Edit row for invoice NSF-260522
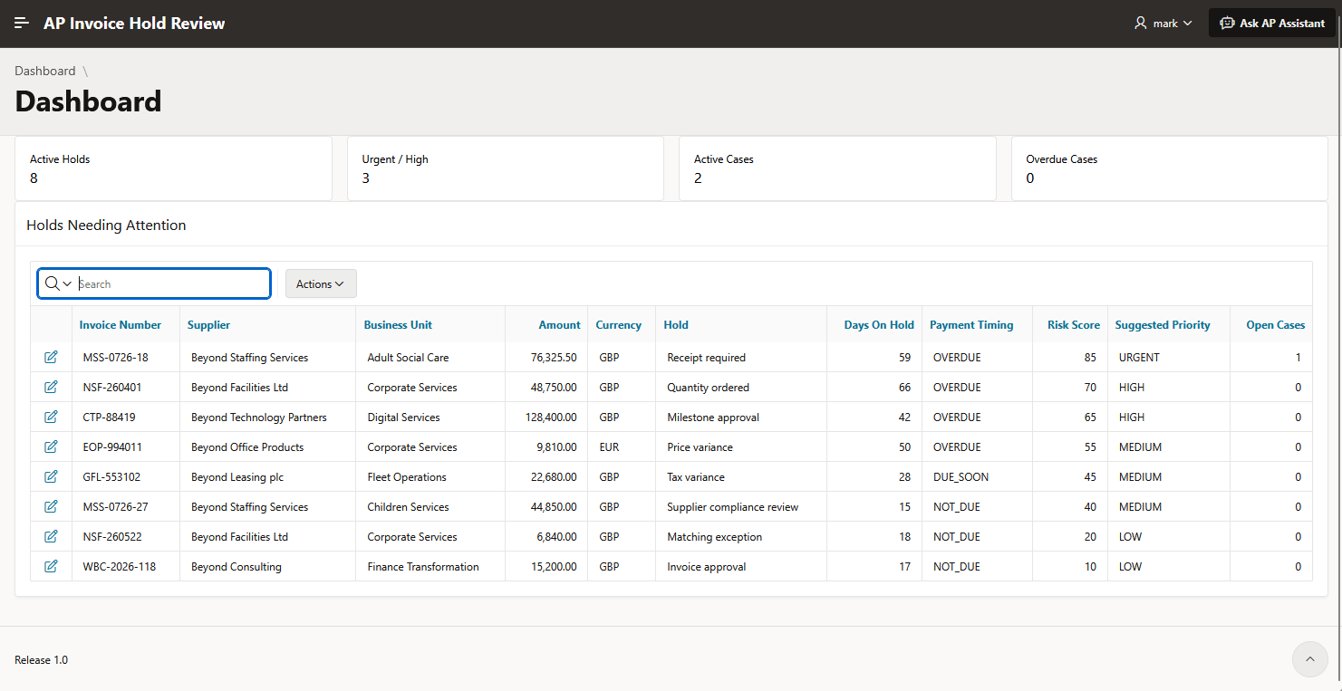 [51, 536]
